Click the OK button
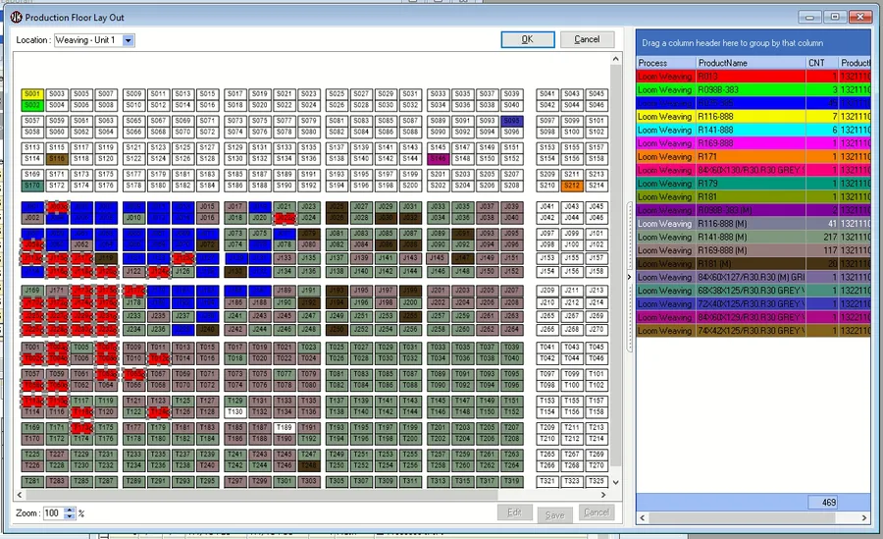 click(528, 39)
